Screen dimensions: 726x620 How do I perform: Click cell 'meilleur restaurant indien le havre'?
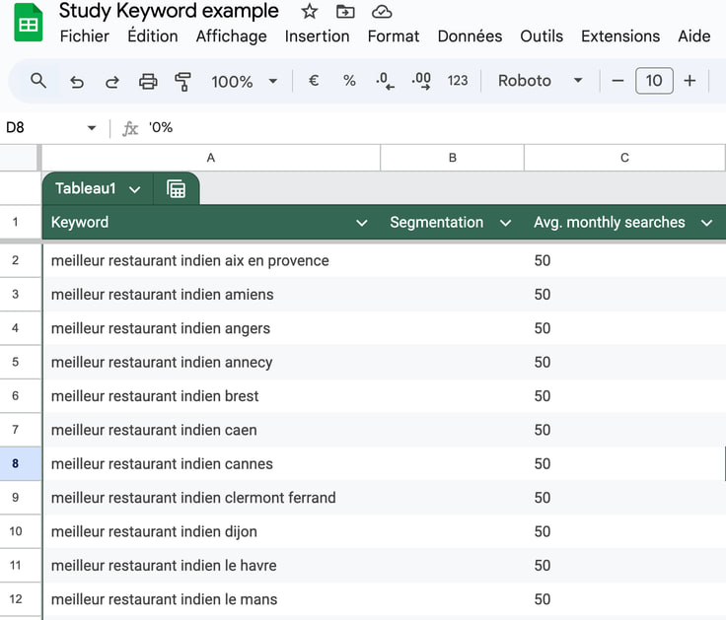click(x=212, y=566)
